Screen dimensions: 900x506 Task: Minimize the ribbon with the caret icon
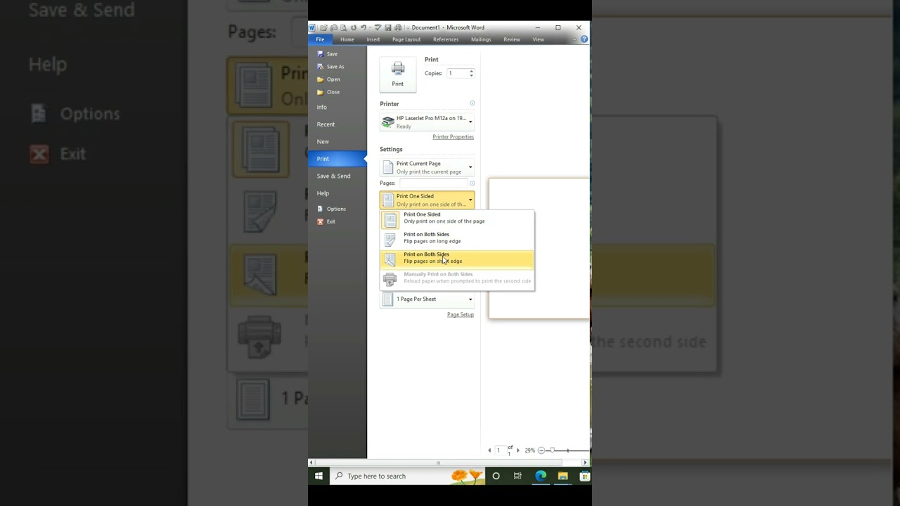574,39
